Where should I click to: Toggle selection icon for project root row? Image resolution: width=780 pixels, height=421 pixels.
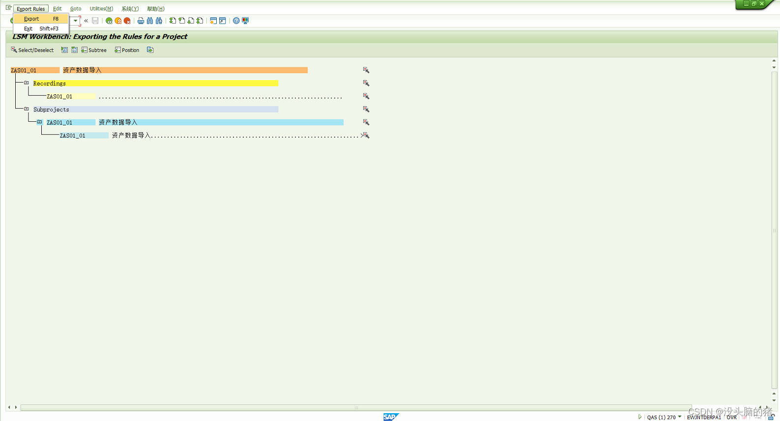(366, 70)
